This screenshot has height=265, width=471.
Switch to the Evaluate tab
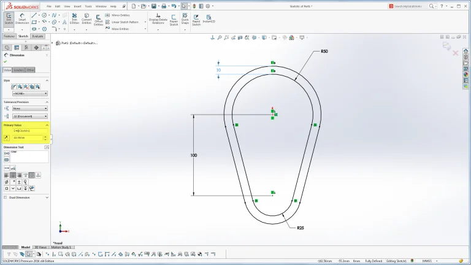[37, 36]
